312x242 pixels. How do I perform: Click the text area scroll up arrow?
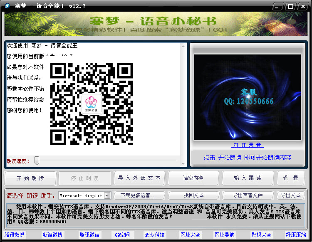tap(183, 46)
